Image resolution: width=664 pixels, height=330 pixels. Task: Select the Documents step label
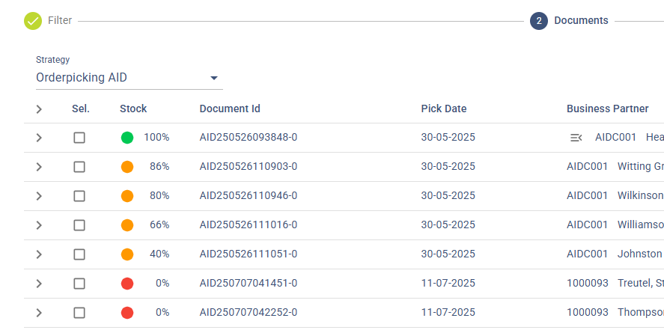coord(581,21)
